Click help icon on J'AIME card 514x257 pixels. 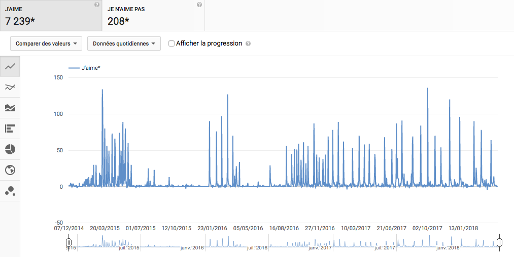pos(97,5)
